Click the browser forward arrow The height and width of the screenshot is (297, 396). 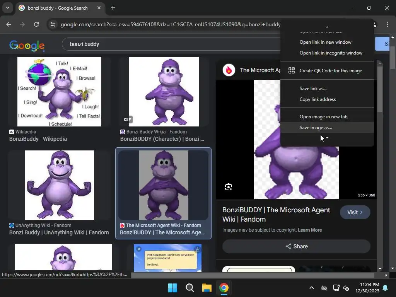pyautogui.click(x=22, y=24)
